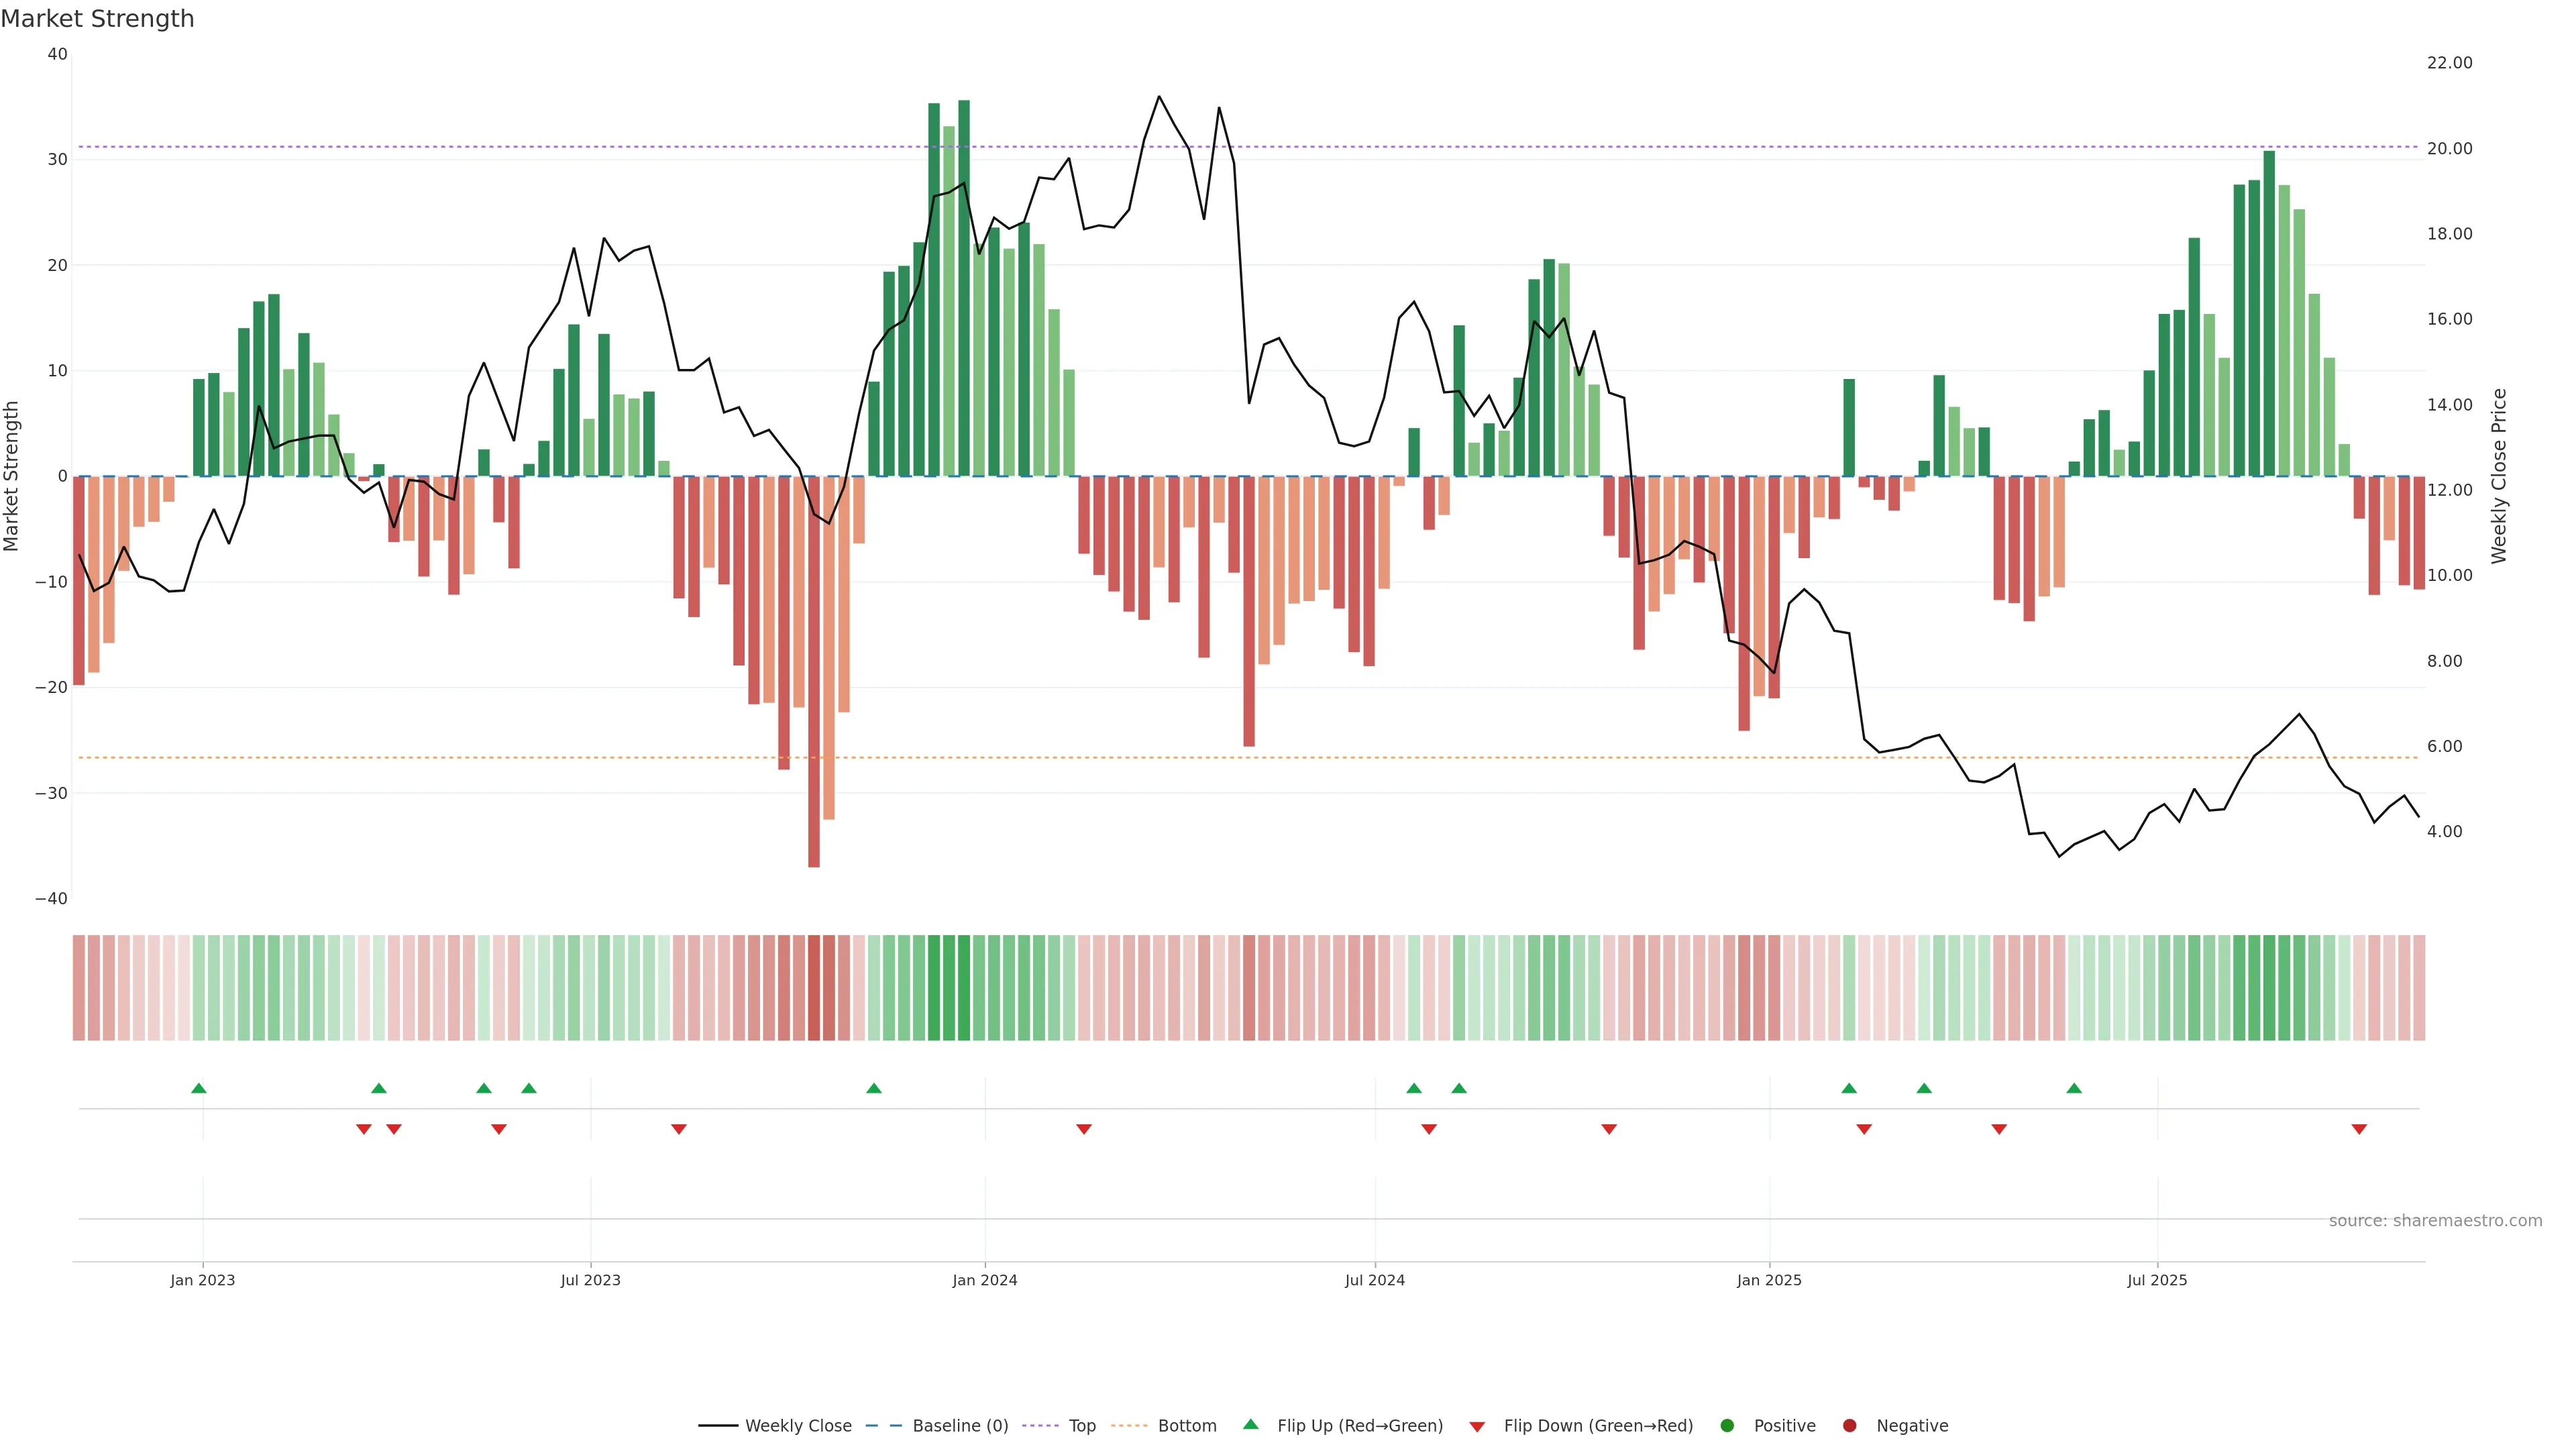The height and width of the screenshot is (1449, 2576).
Task: Click the first green Flip Up triangle marker
Action: click(198, 1088)
